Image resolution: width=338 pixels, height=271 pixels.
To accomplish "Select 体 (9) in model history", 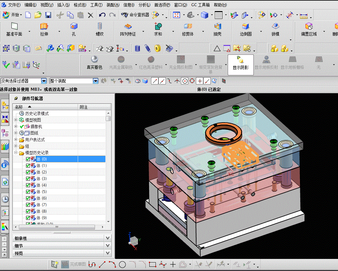I will pos(42,218).
